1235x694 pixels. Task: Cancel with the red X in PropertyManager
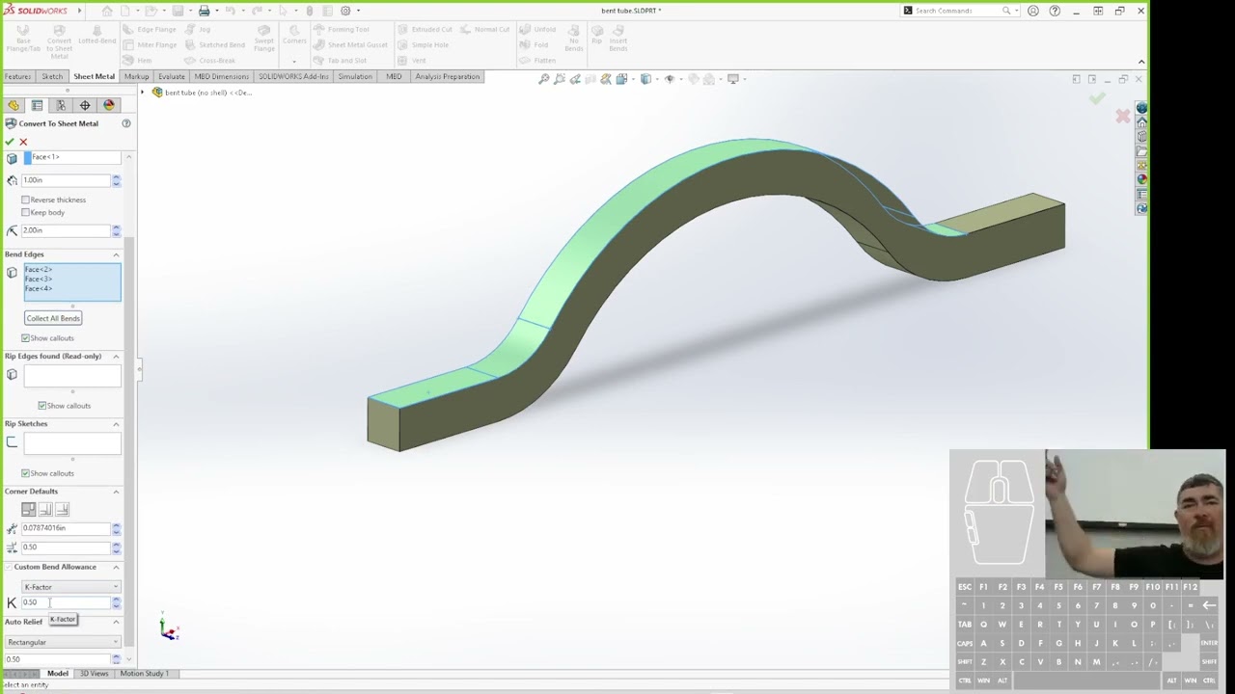23,142
